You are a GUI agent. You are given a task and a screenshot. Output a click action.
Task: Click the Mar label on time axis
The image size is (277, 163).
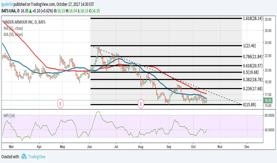coord(11,147)
